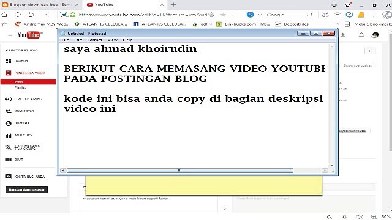Open the first ATLANTIS CELLULA bookmark
The width and height of the screenshot is (392, 220).
click(101, 24)
